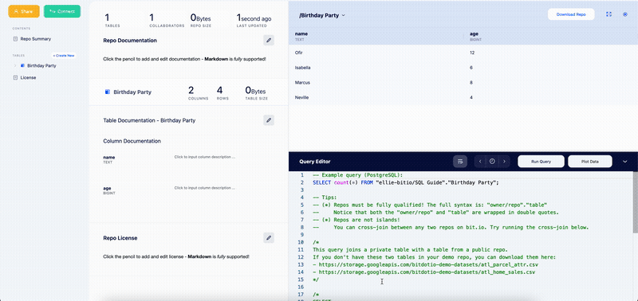This screenshot has width=638, height=301.
Task: Edit Repo Documentation with pencil icon
Action: coord(269,41)
